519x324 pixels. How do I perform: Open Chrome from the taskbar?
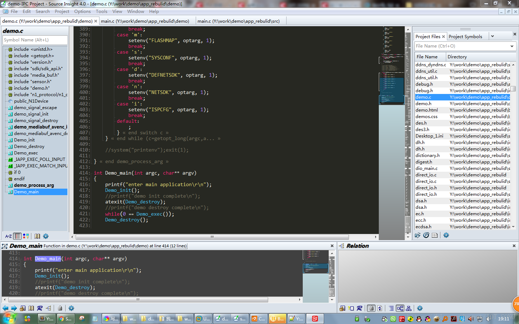(66, 319)
